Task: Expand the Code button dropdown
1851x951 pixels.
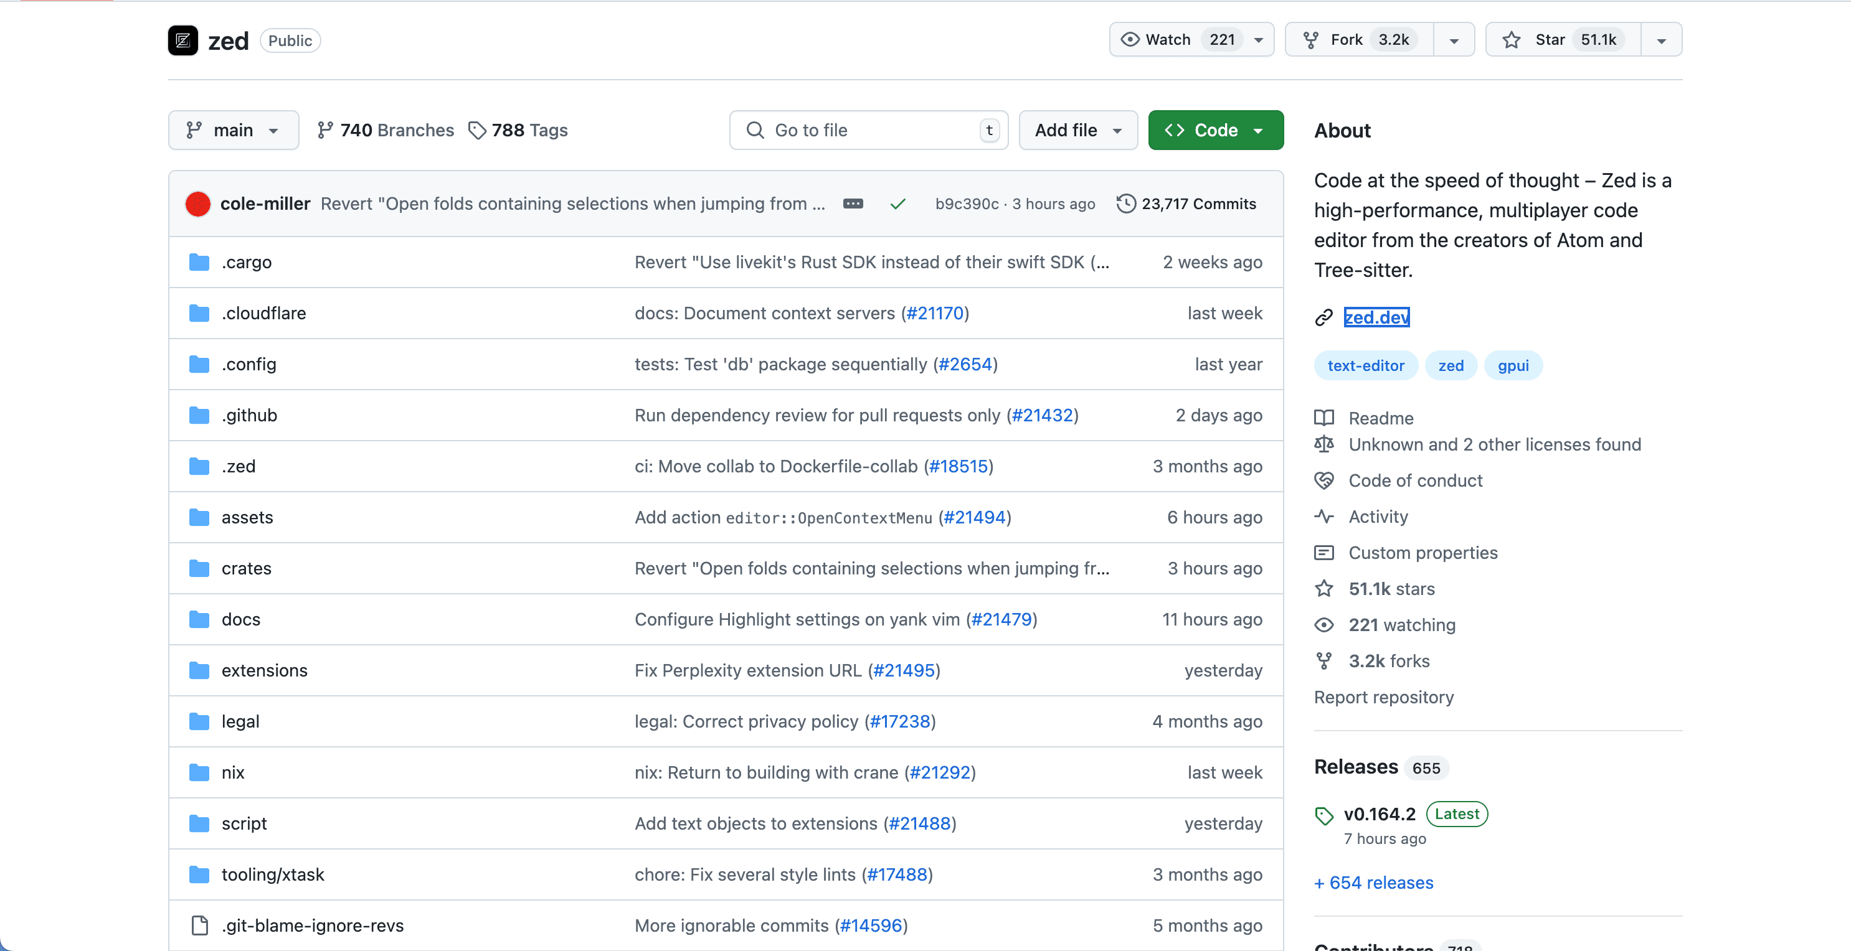Action: [1260, 130]
